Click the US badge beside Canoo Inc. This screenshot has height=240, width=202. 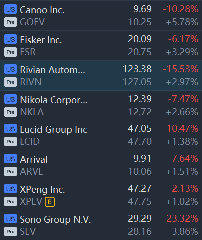[x=10, y=10]
